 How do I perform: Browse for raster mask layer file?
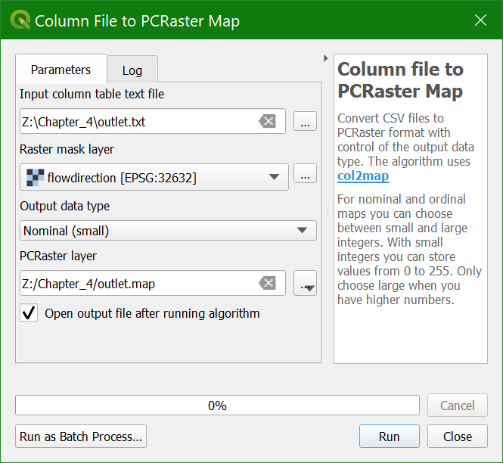(305, 173)
